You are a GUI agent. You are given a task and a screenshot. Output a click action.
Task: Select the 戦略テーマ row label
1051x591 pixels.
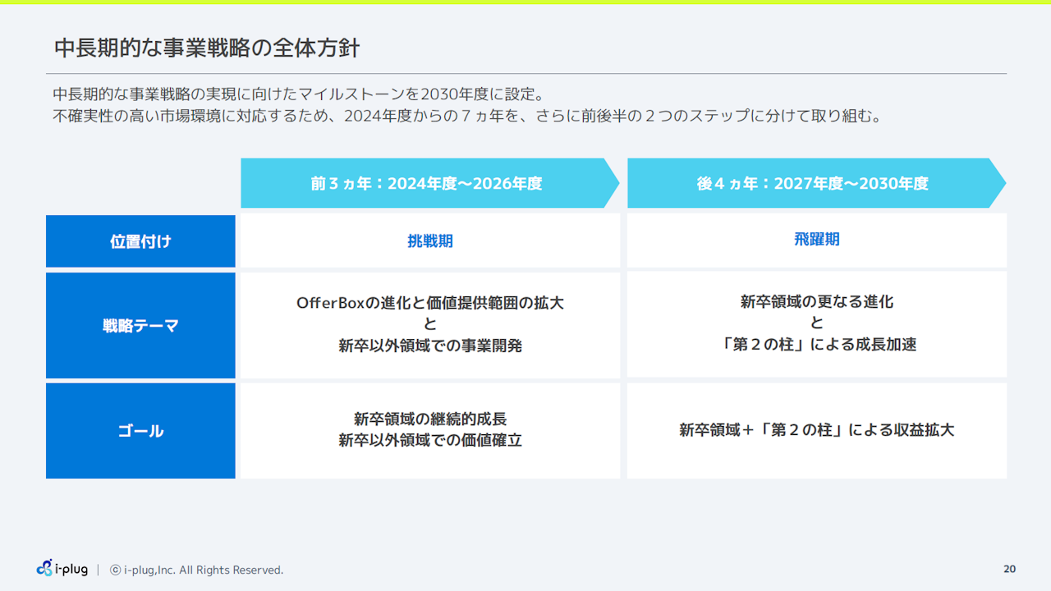pyautogui.click(x=140, y=326)
